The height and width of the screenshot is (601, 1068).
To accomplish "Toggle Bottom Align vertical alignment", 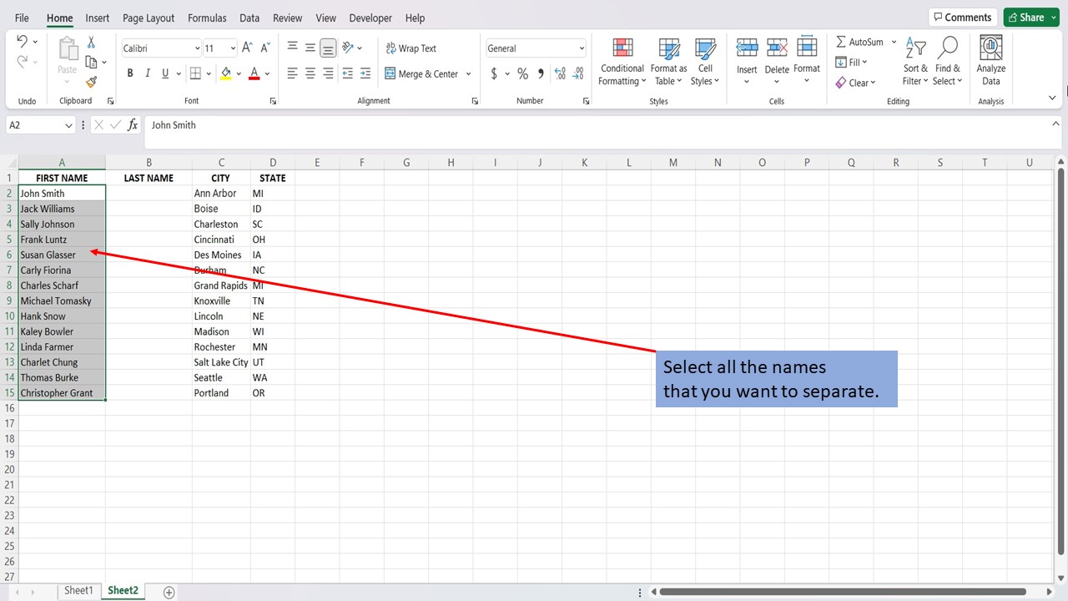I will pos(329,48).
